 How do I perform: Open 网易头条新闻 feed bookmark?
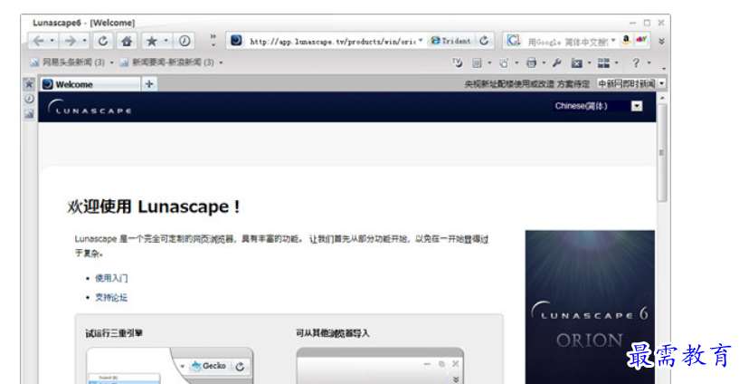[x=68, y=62]
